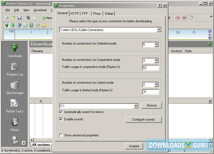Viewport: 214px width, 154px height.
Task: Set speed limit to 50 icon
Action: click(184, 18)
